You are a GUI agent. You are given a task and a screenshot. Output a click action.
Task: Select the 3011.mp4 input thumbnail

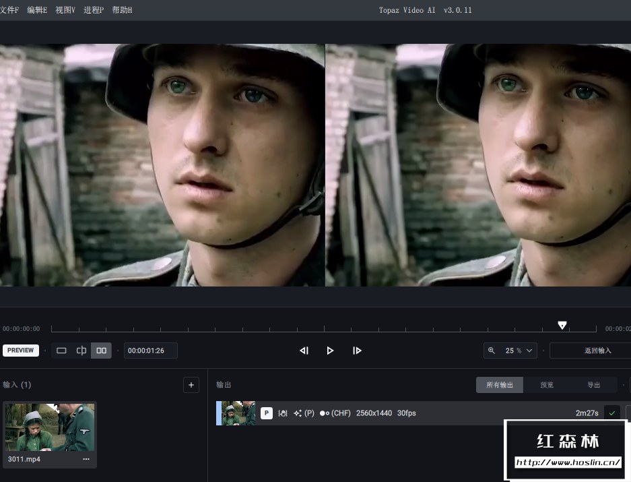tap(50, 427)
